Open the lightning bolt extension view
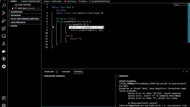Screen dimensions: 190x107 coord(4,59)
